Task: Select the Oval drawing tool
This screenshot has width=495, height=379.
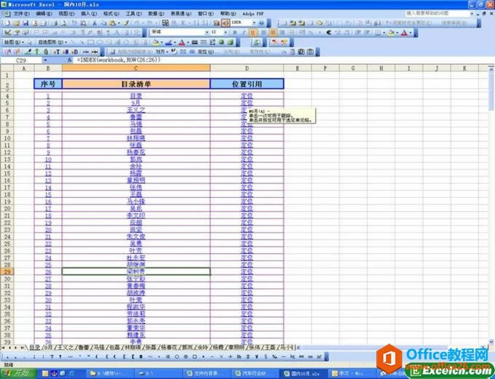Action: pos(100,42)
